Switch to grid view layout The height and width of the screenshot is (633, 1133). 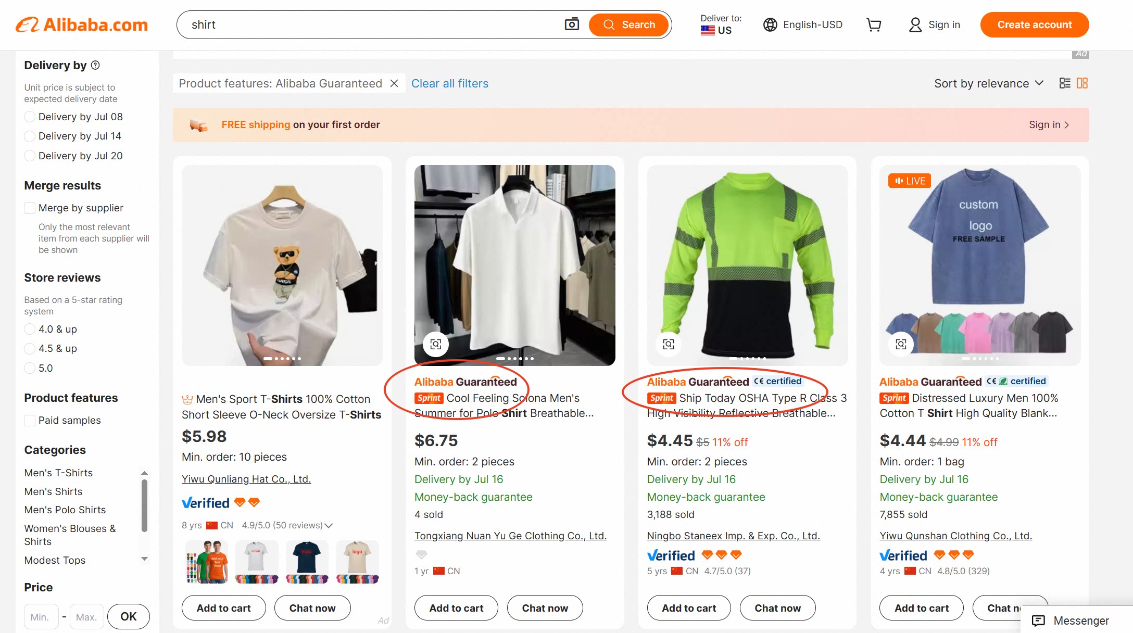[x=1082, y=83]
